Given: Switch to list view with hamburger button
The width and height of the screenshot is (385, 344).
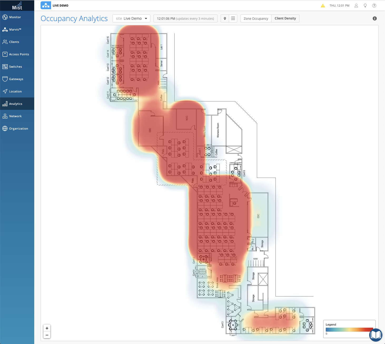Looking at the screenshot, I should coord(233,18).
